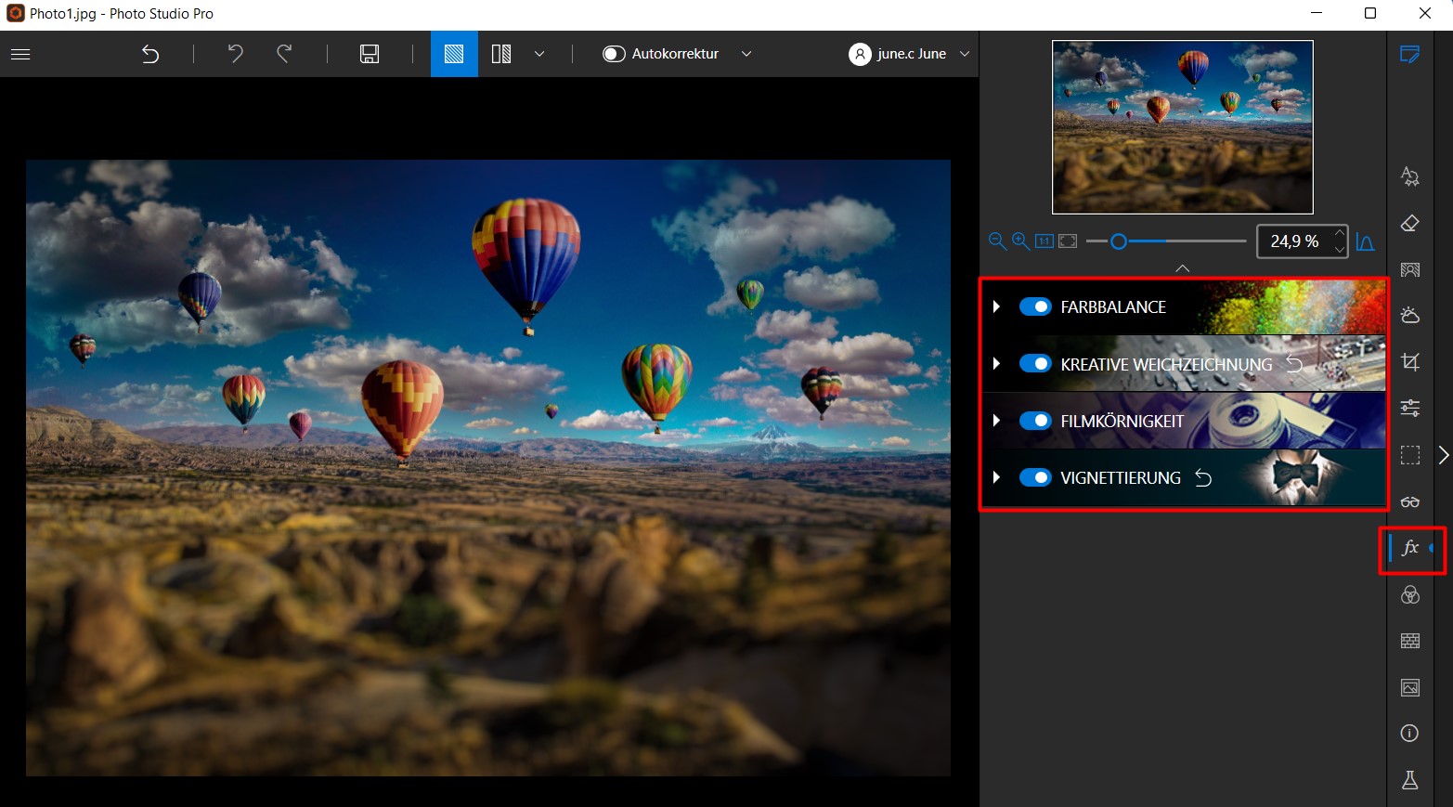
Task: Open the fx effects panel
Action: (1410, 548)
